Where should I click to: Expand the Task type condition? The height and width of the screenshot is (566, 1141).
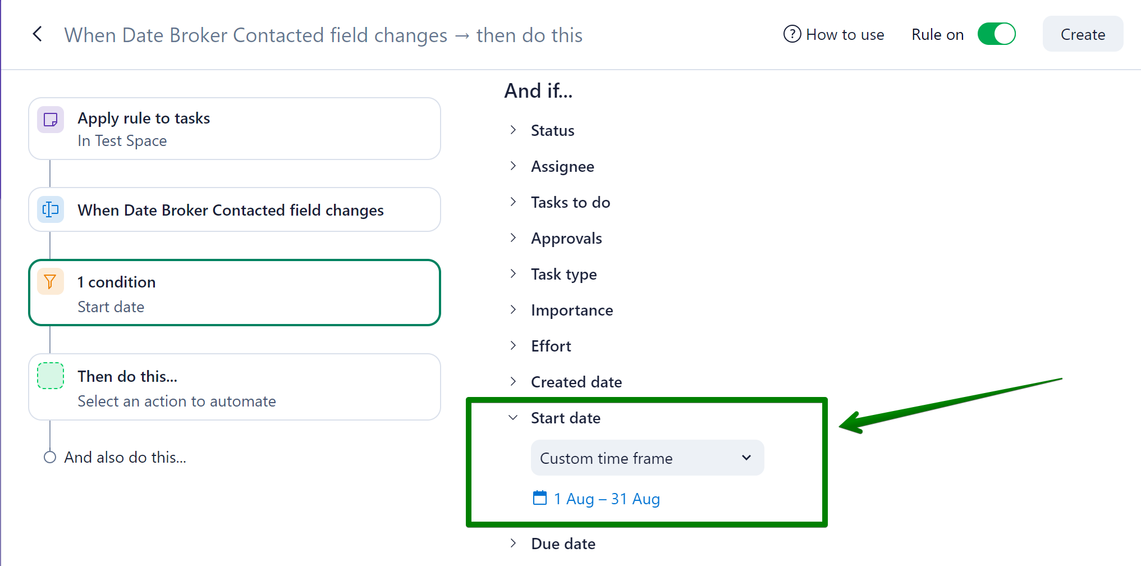(x=513, y=274)
